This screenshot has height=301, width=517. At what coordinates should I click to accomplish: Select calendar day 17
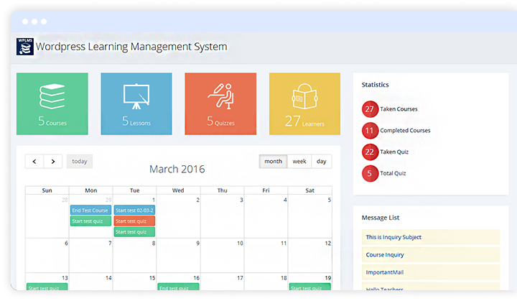point(240,278)
